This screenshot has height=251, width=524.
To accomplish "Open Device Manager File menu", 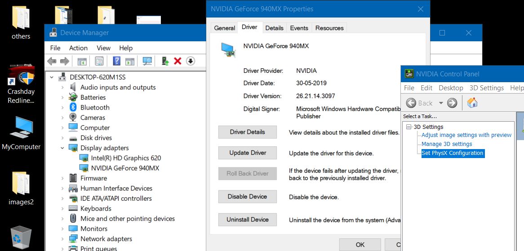I will point(55,48).
